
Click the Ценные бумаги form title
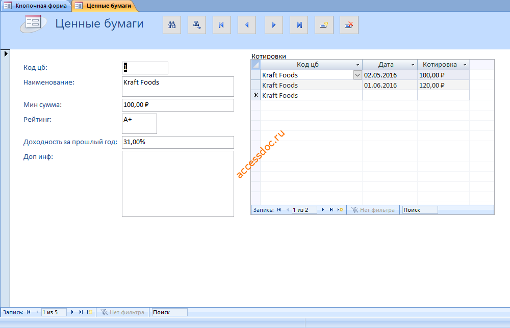coord(99,24)
